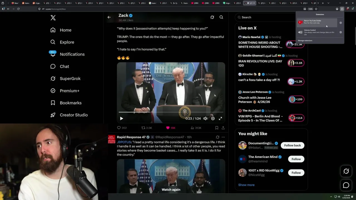The height and width of the screenshot is (200, 356).
Task: Click the X logo in sidebar
Action: tap(53, 18)
